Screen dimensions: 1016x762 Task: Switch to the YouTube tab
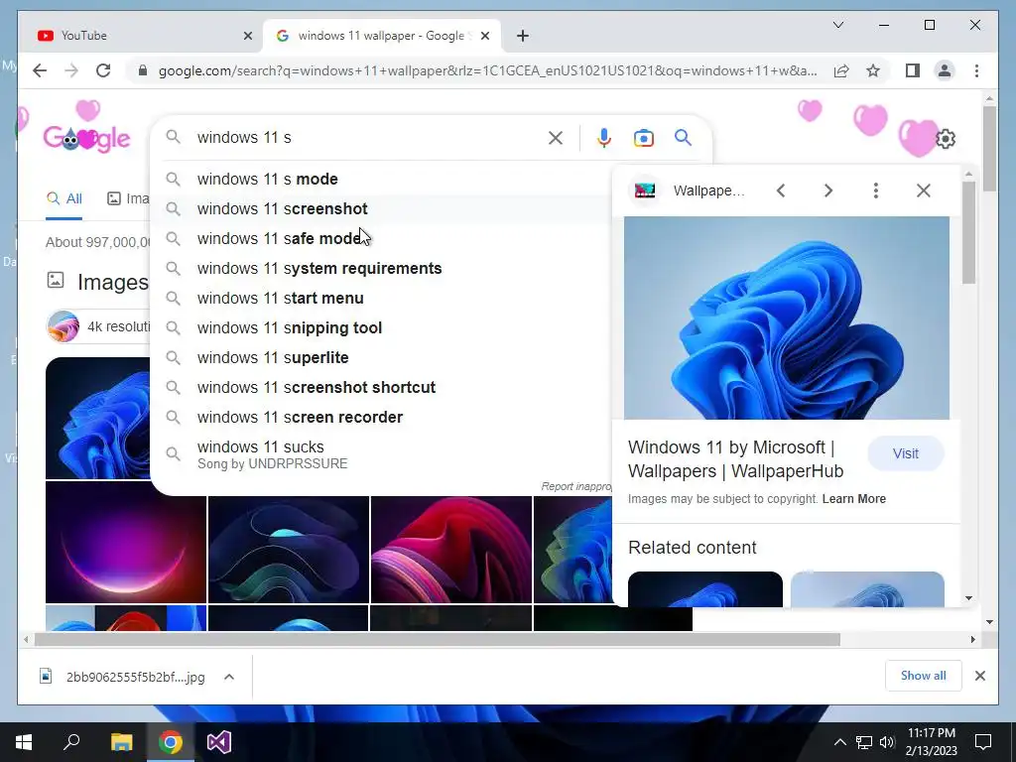[139, 36]
